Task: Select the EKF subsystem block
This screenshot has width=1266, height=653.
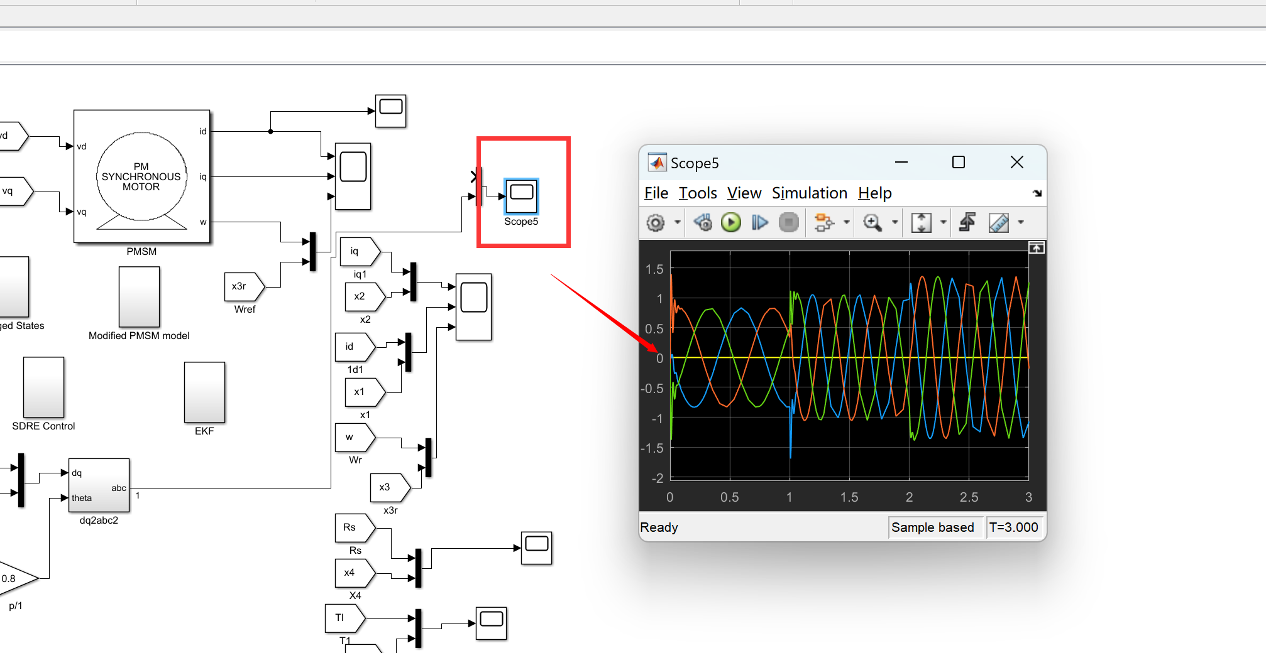Action: click(204, 392)
